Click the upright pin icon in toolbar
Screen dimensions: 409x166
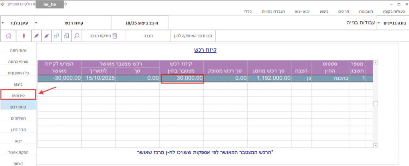[x=24, y=36]
